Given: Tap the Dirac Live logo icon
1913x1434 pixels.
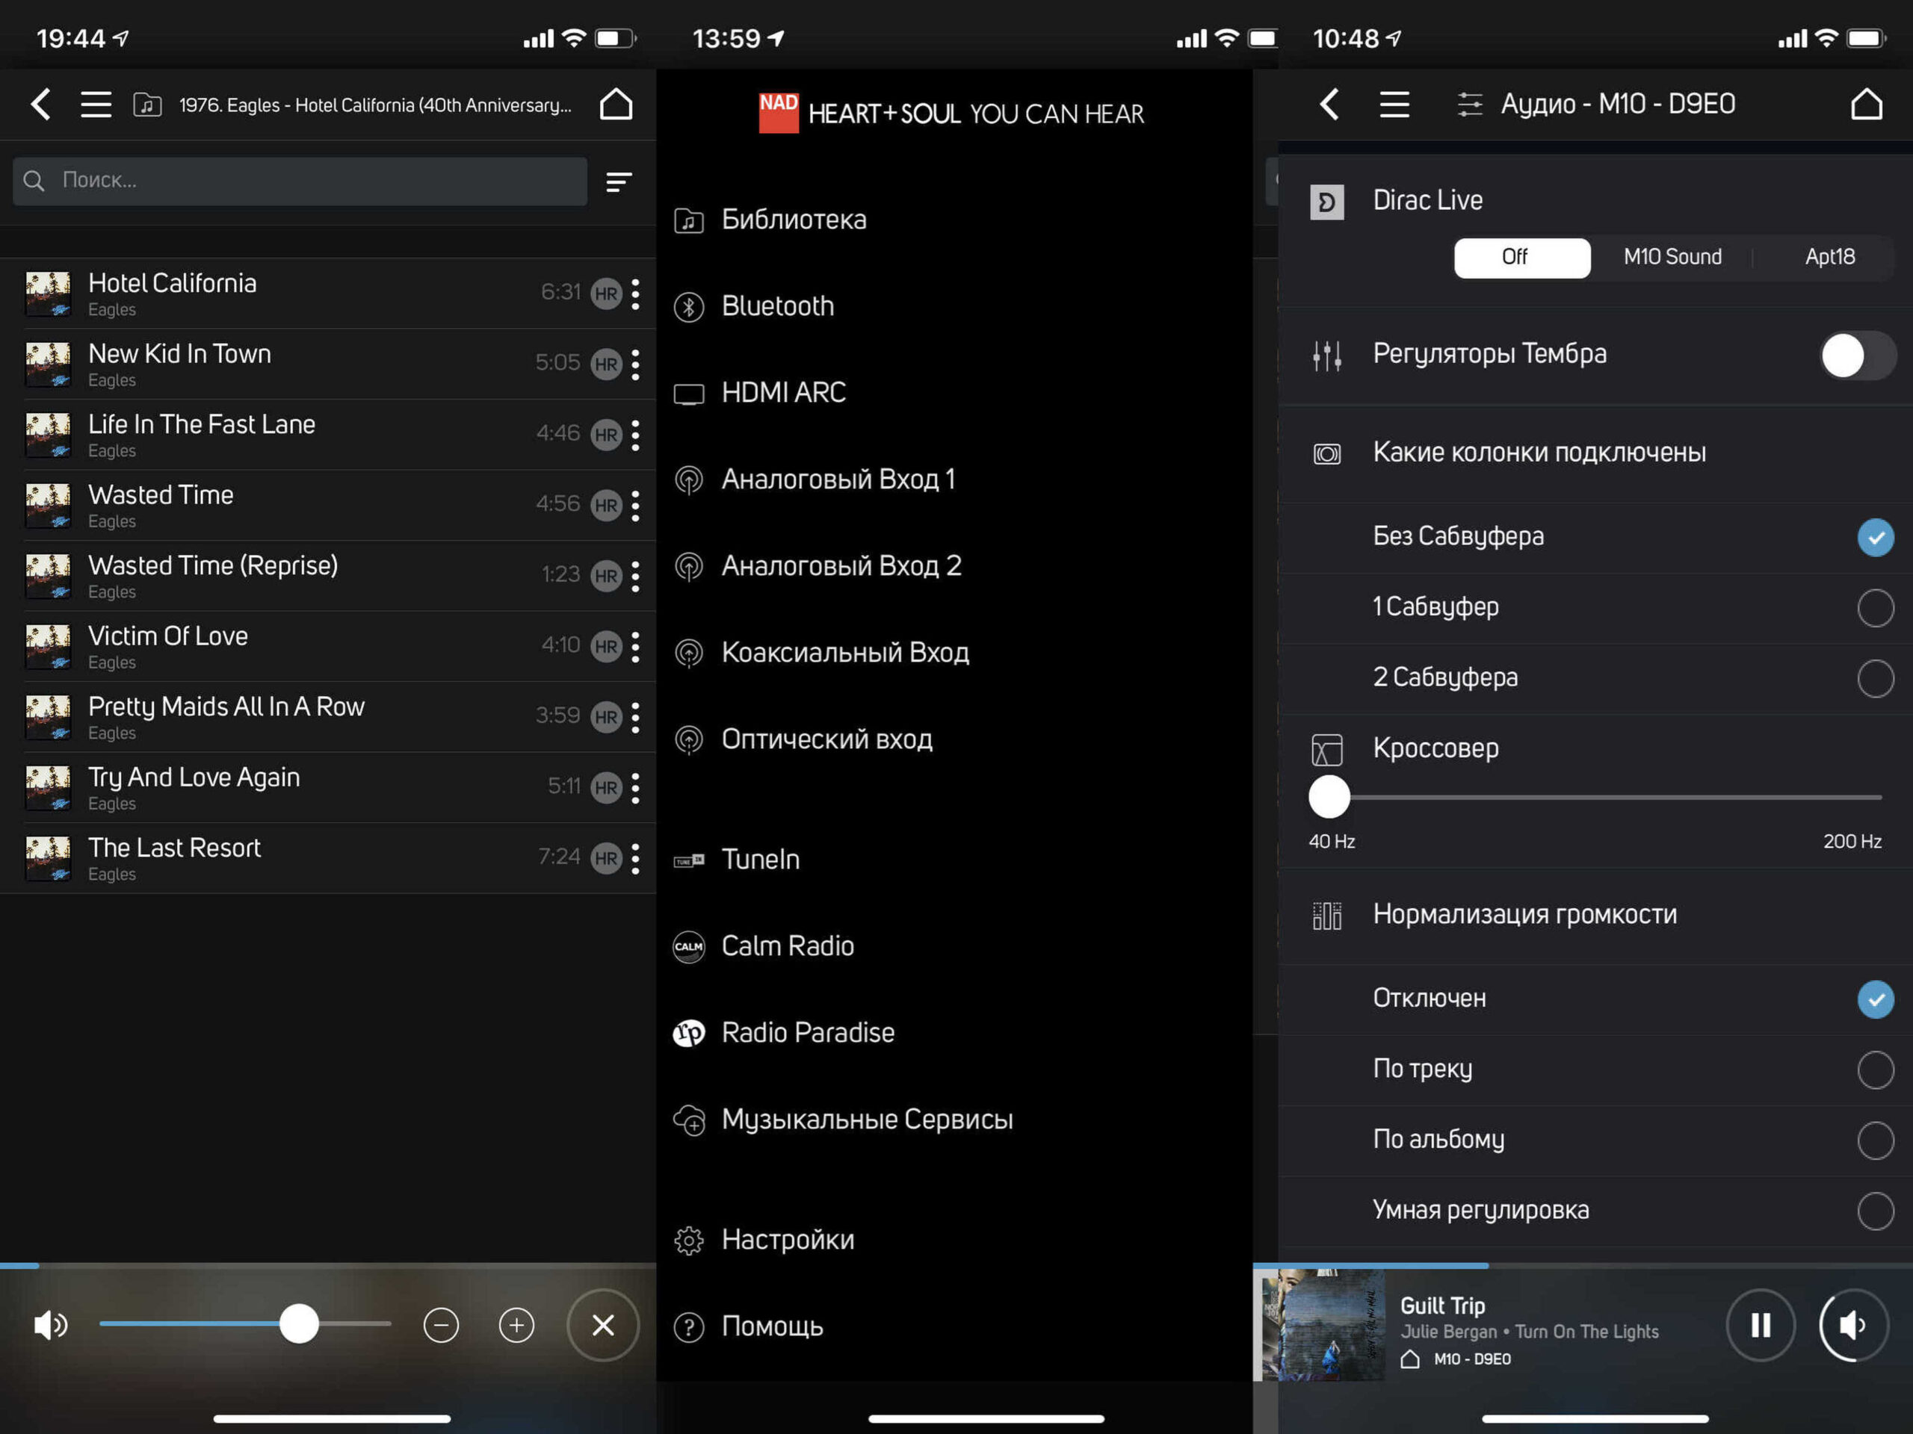Looking at the screenshot, I should [x=1326, y=203].
